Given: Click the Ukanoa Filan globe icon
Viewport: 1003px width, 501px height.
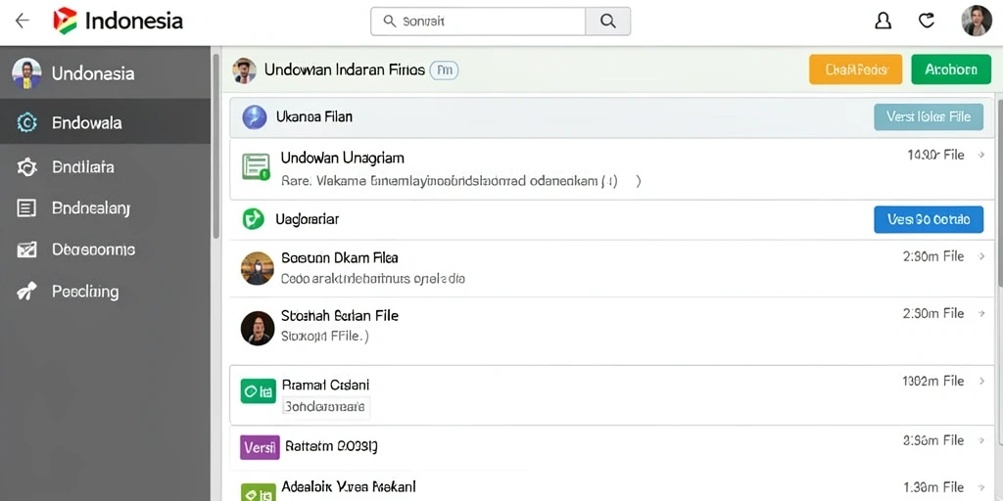Looking at the screenshot, I should [254, 117].
